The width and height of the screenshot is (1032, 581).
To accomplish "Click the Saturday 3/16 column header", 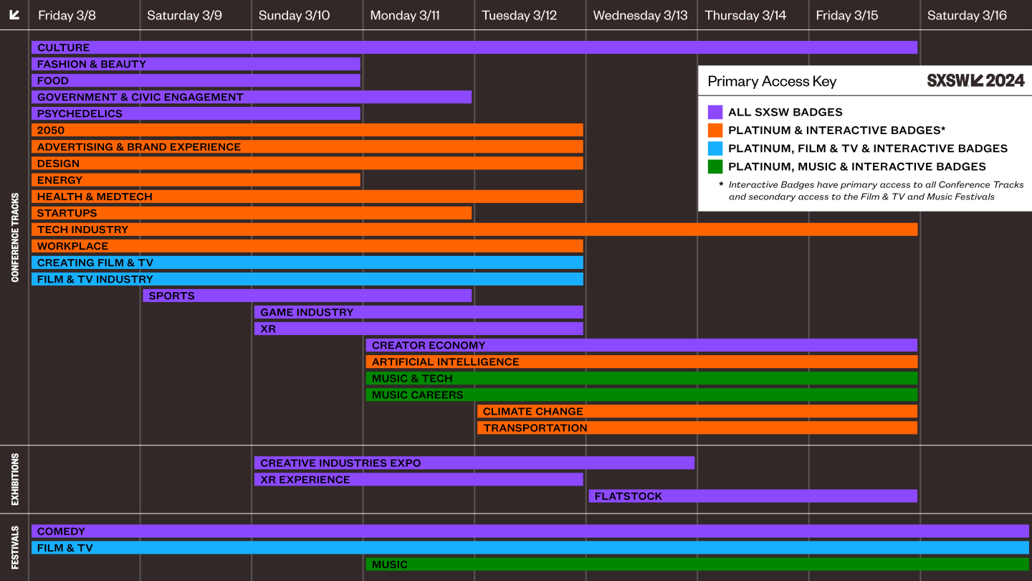I will pos(967,15).
